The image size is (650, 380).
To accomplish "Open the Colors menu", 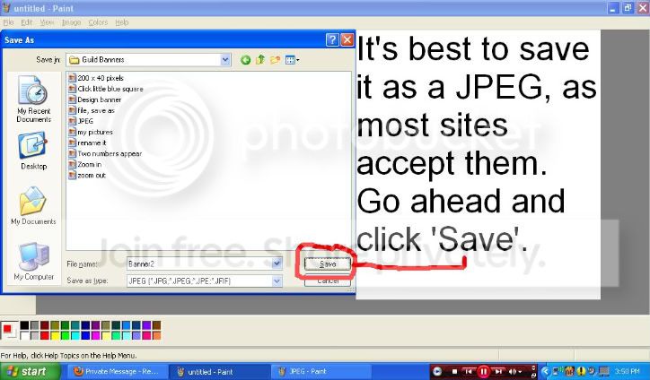I will point(98,22).
